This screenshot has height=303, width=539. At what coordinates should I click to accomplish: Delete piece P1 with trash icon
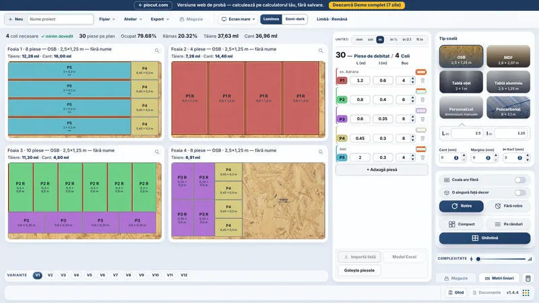click(422, 80)
